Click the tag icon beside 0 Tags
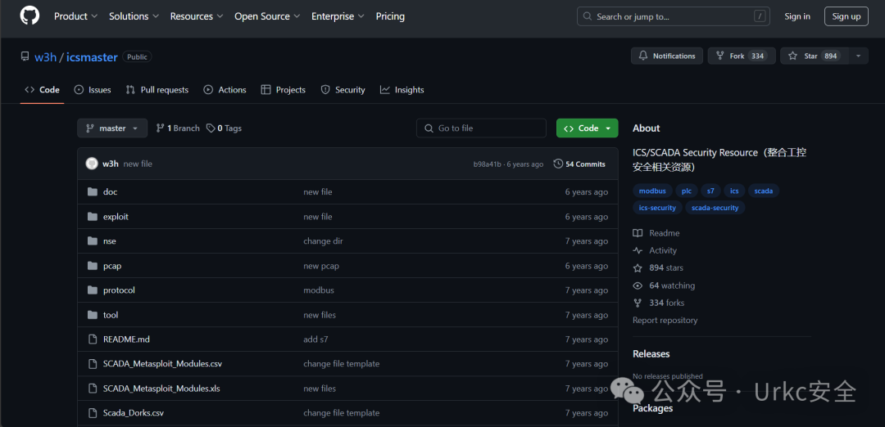This screenshot has height=427, width=885. (211, 128)
